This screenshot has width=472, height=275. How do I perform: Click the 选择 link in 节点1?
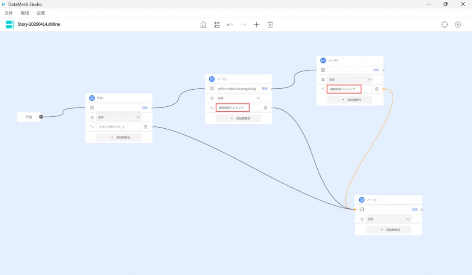[x=145, y=108]
